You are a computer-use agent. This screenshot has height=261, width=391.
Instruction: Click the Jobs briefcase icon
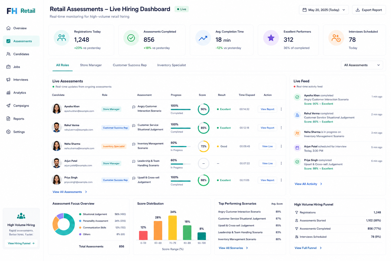point(8,67)
